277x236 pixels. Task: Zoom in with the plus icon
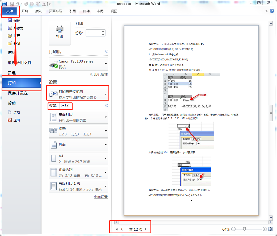pos(265,229)
